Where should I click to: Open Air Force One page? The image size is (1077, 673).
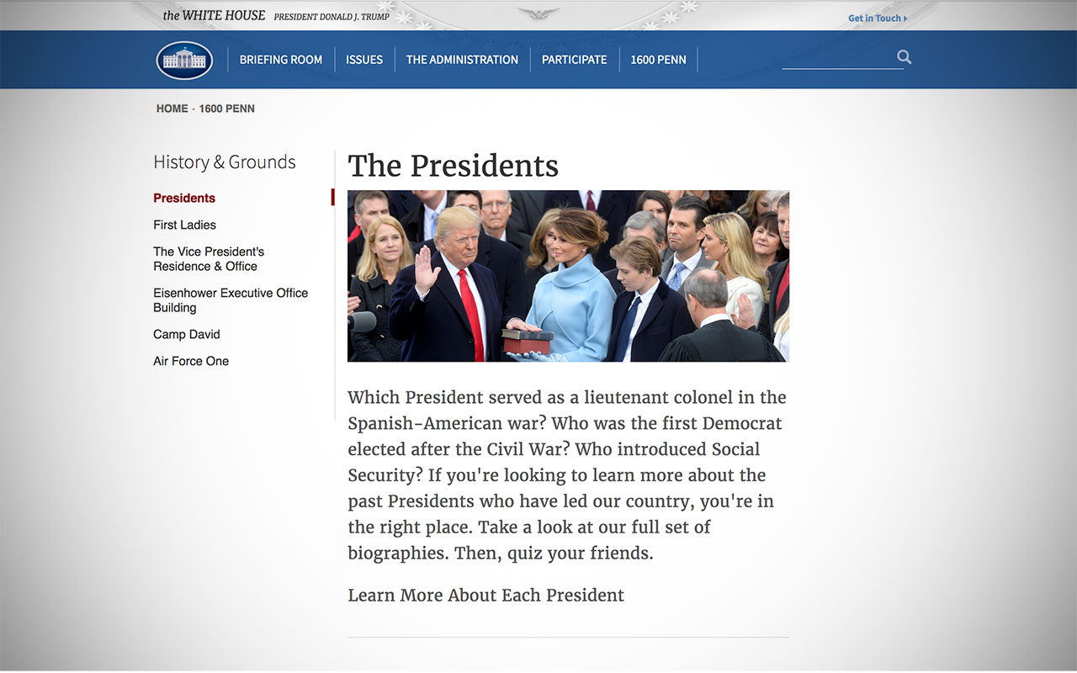pyautogui.click(x=191, y=361)
